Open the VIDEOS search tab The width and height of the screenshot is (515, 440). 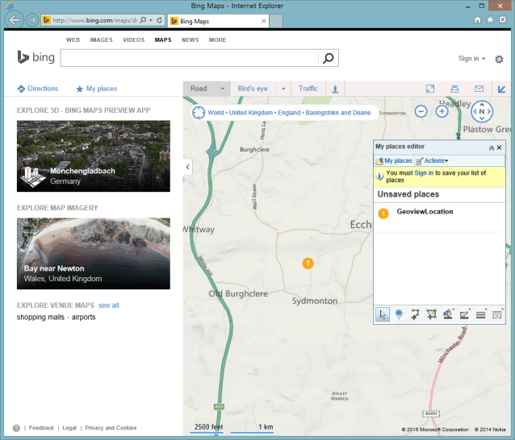click(133, 40)
